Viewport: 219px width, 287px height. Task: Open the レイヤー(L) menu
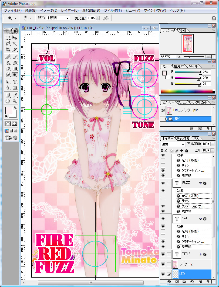pyautogui.click(x=70, y=11)
